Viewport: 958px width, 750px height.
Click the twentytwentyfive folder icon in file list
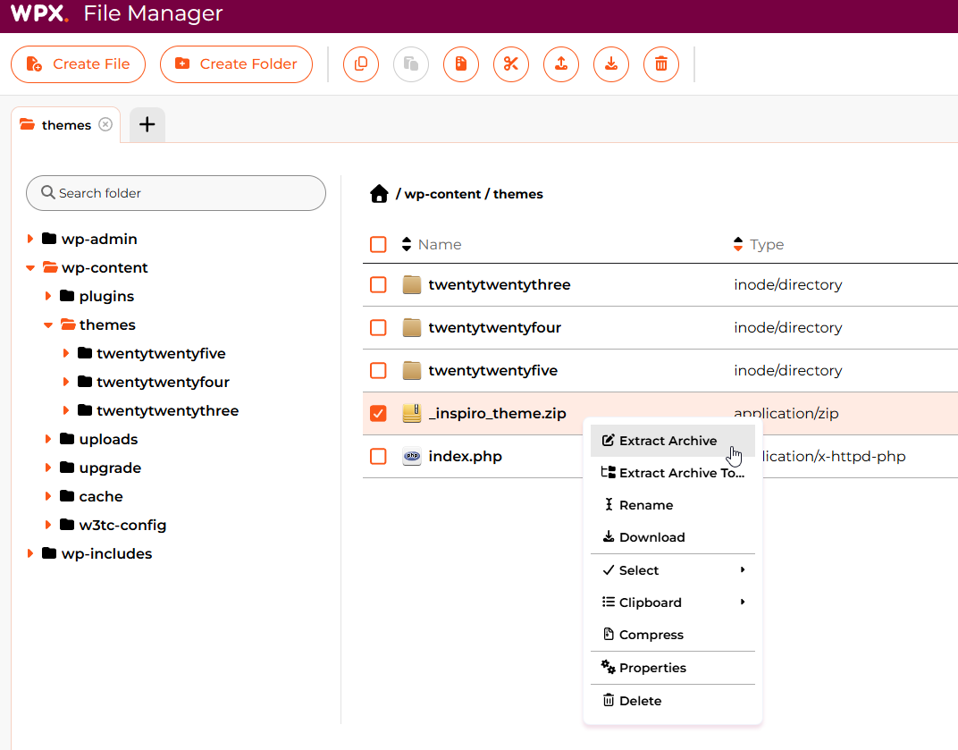pyautogui.click(x=412, y=370)
